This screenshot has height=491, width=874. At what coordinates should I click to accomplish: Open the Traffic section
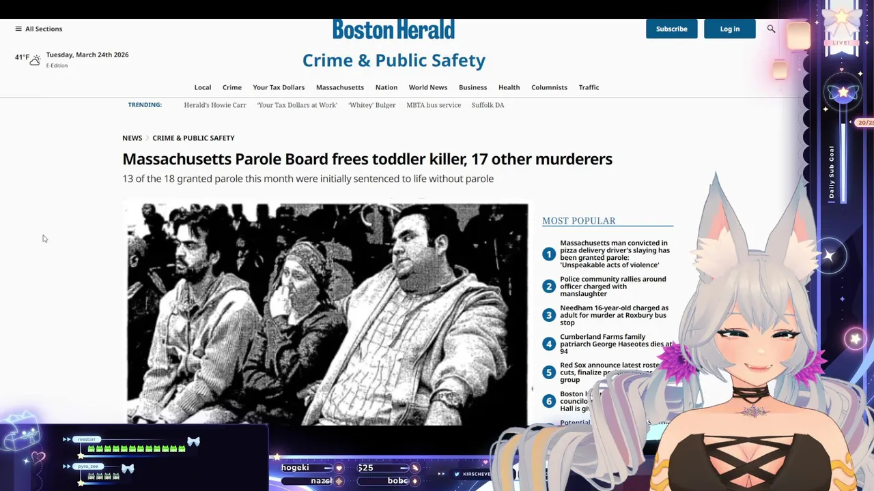click(x=589, y=87)
